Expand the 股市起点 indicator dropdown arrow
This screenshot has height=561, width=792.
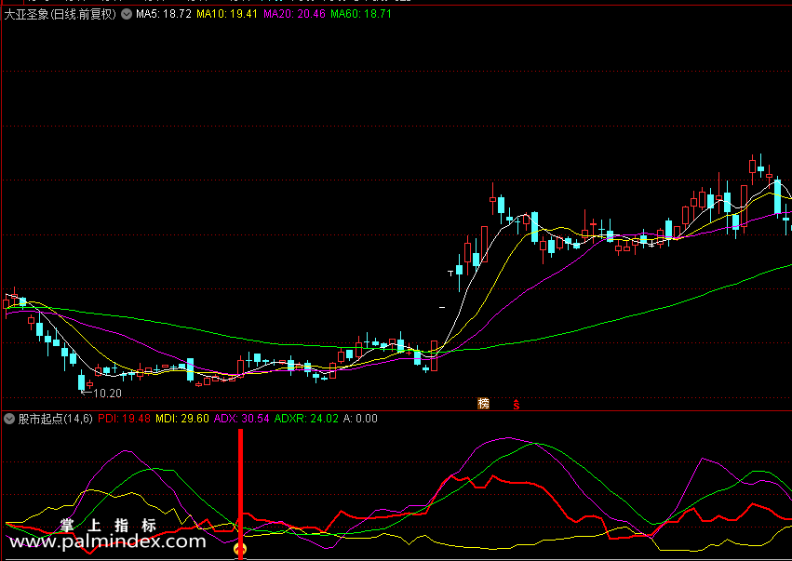pyautogui.click(x=9, y=418)
